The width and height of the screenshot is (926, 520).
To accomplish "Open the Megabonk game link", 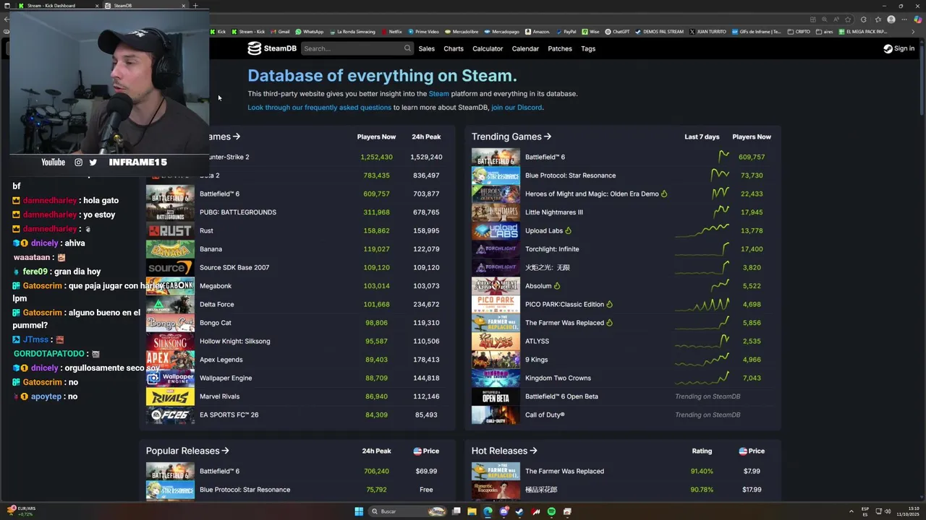I will (216, 286).
